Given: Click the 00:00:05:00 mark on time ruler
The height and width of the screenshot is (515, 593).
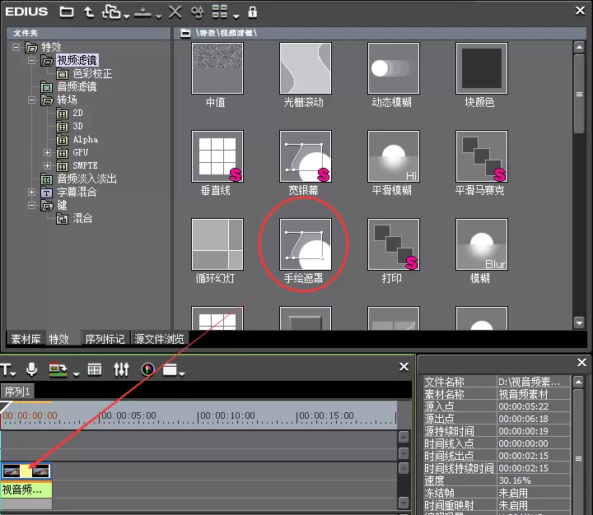Looking at the screenshot, I should click(x=129, y=415).
